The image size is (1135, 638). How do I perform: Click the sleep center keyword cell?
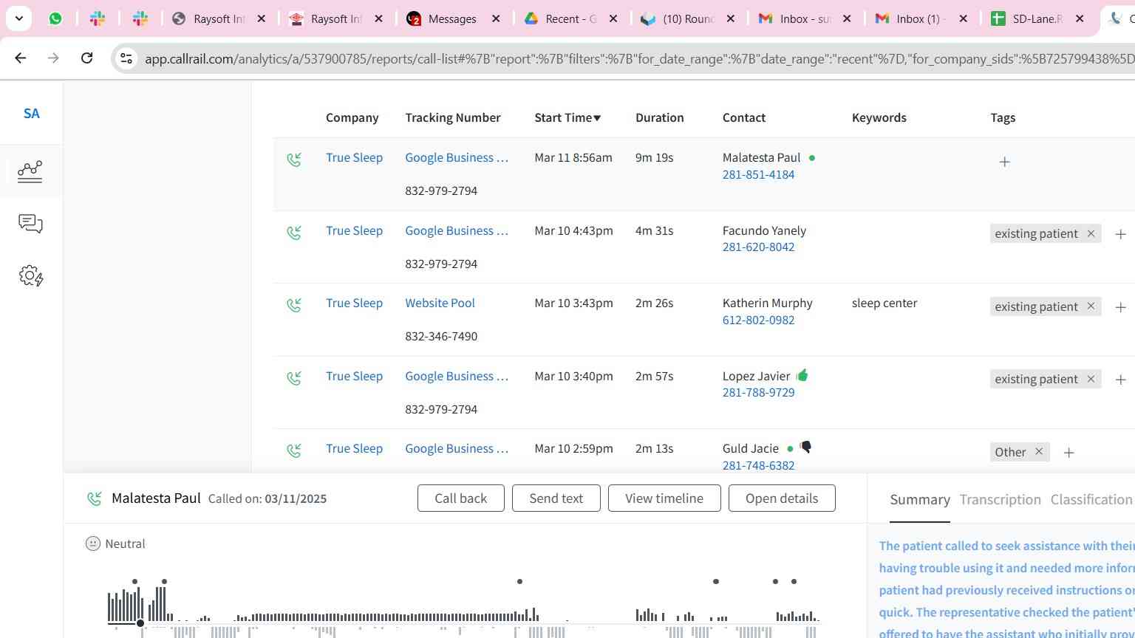pos(885,303)
